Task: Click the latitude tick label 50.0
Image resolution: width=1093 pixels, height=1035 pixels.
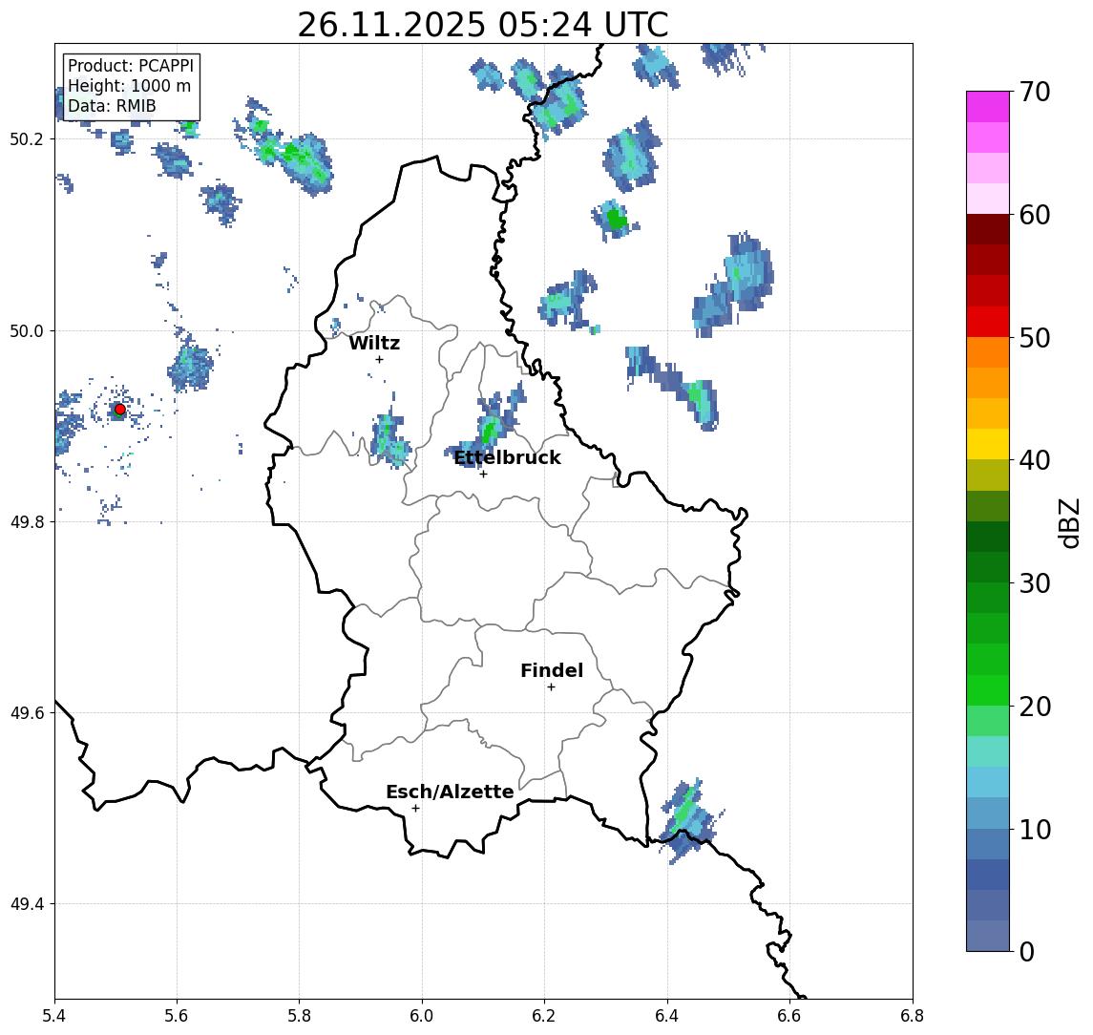Action: pos(27,330)
